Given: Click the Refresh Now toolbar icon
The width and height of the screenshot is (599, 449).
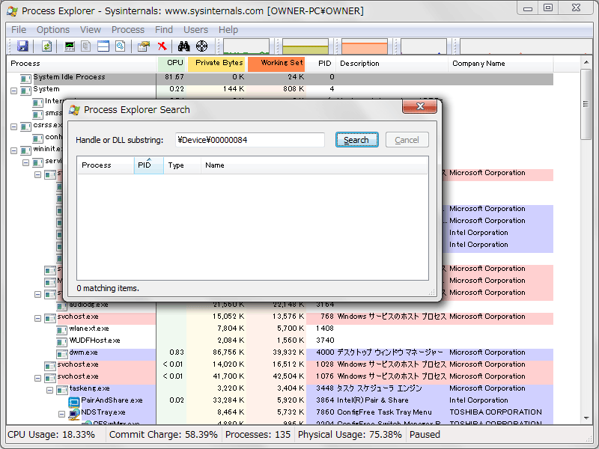Looking at the screenshot, I should tap(46, 46).
